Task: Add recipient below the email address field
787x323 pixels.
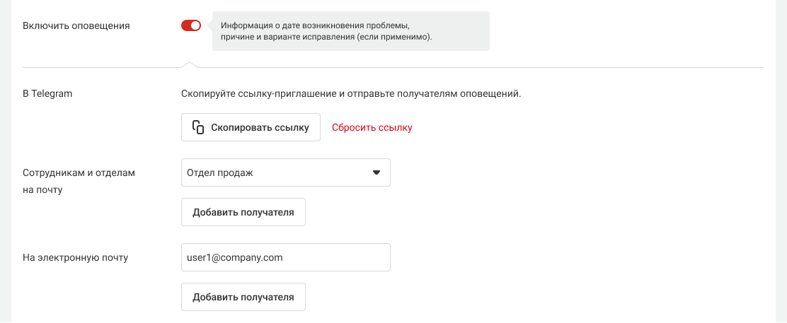Action: (x=243, y=297)
